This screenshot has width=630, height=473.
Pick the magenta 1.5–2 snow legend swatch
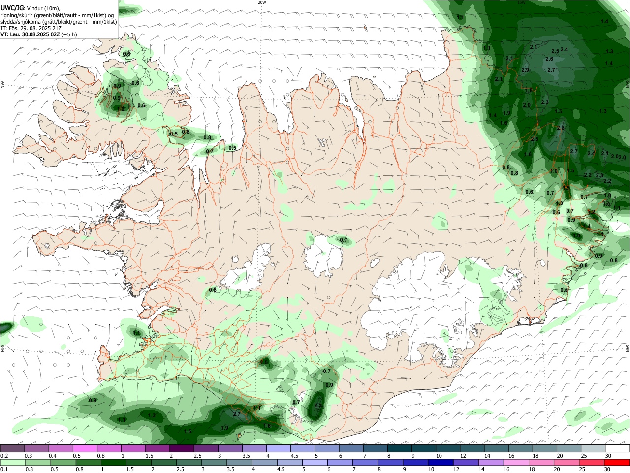pos(157,448)
